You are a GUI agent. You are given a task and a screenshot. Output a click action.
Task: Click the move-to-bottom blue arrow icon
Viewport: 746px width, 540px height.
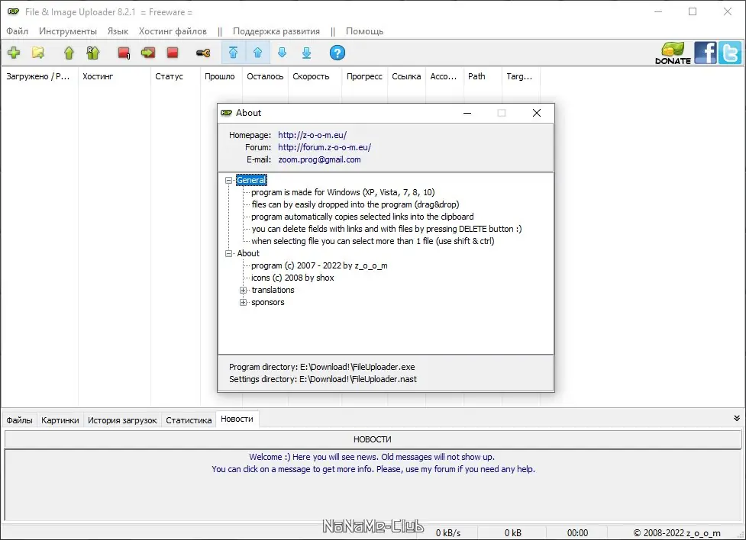click(x=306, y=53)
